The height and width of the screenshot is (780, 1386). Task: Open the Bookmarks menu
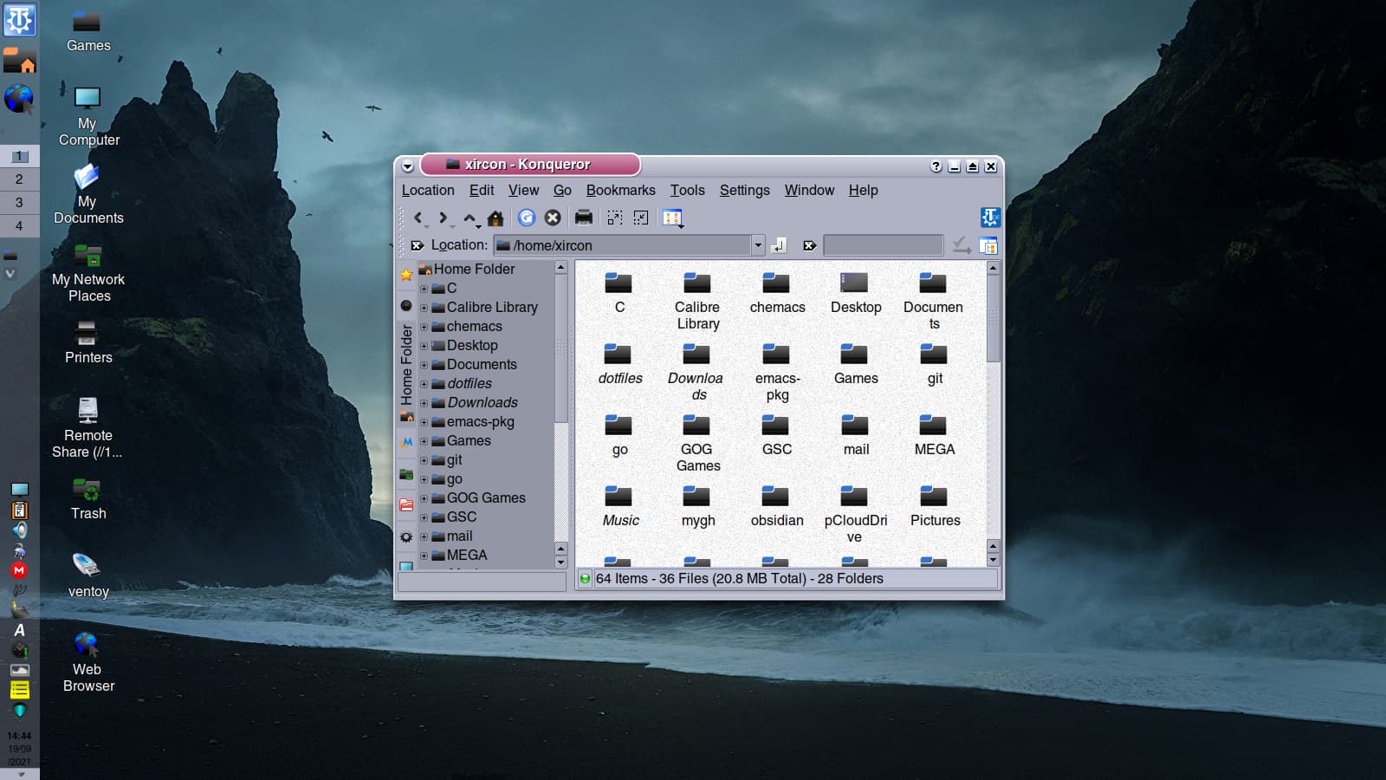pyautogui.click(x=620, y=190)
